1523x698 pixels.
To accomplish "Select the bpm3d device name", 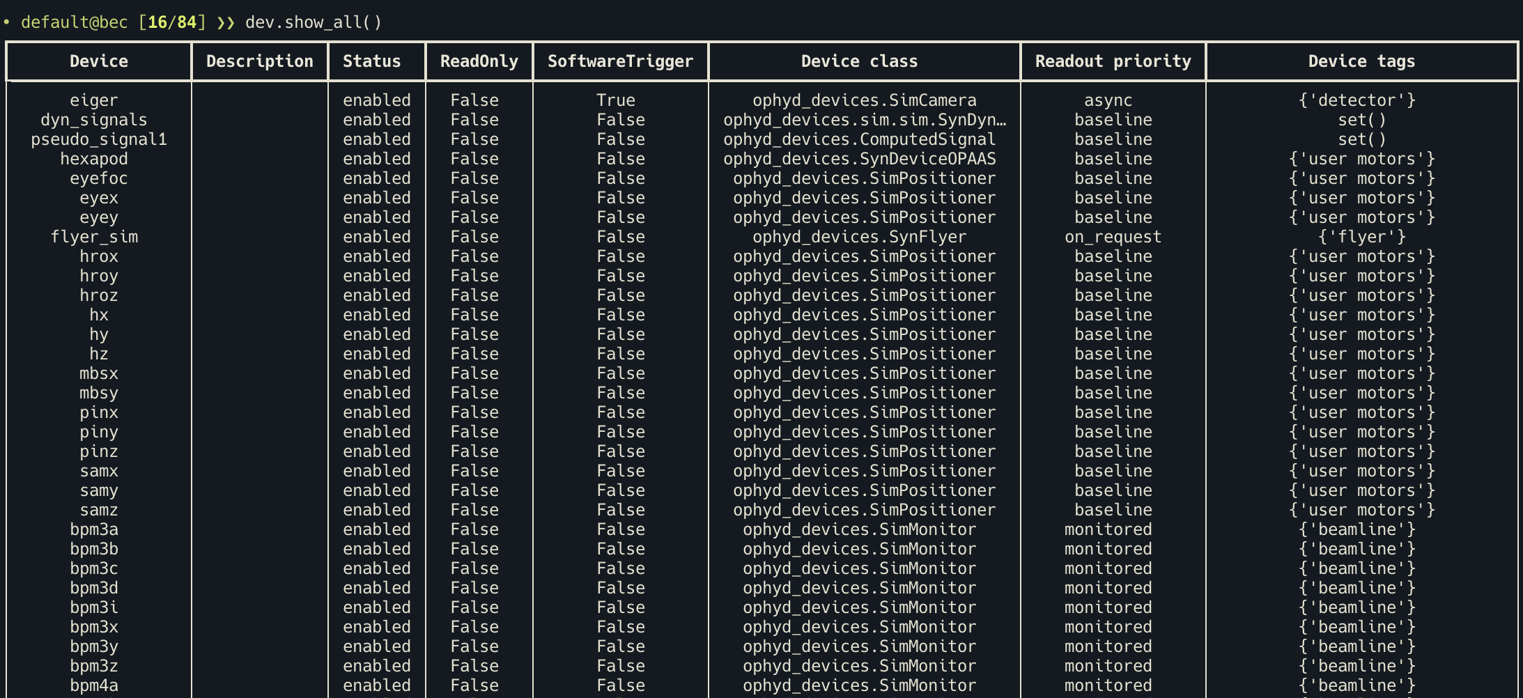I will [x=94, y=588].
